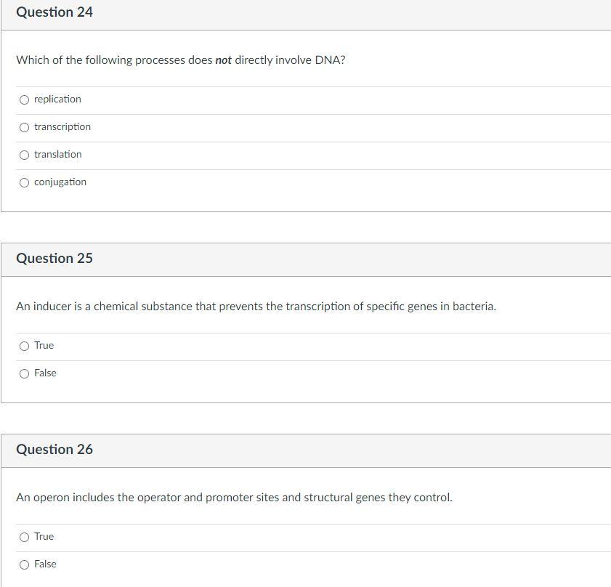
Task: Click the replication label text
Action: 57,99
